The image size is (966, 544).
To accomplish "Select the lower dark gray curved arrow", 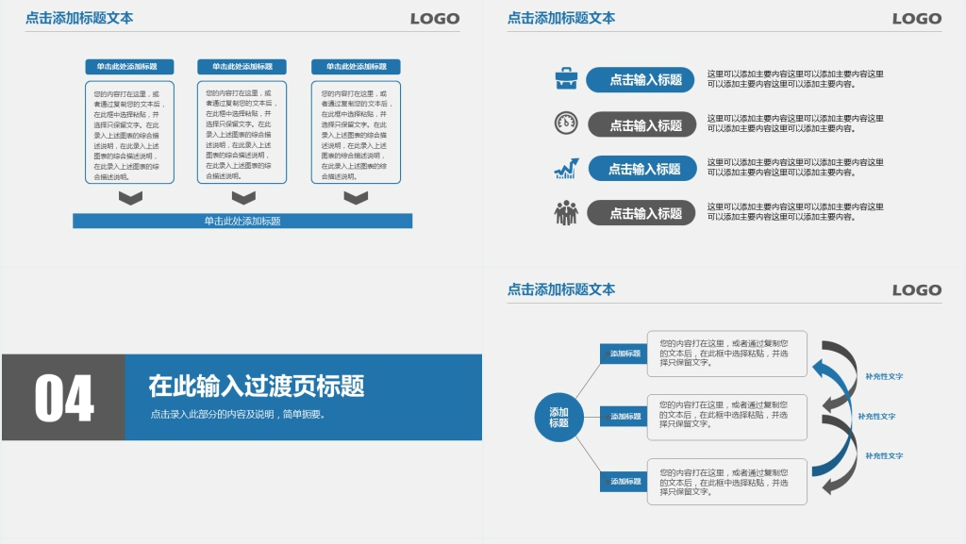I will click(840, 453).
